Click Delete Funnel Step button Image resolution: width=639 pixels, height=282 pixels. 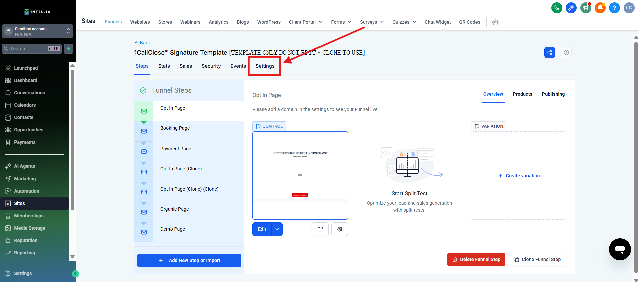pos(476,259)
